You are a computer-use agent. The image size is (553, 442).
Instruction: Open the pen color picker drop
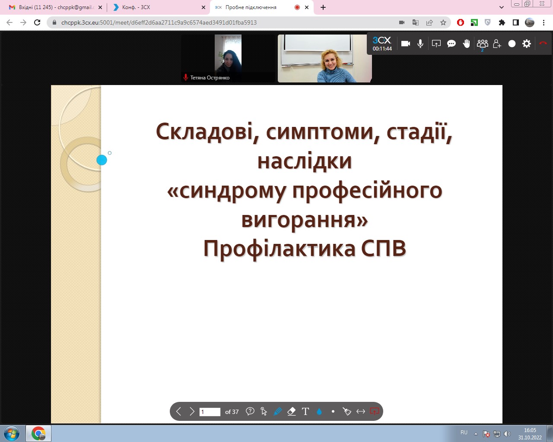click(319, 412)
